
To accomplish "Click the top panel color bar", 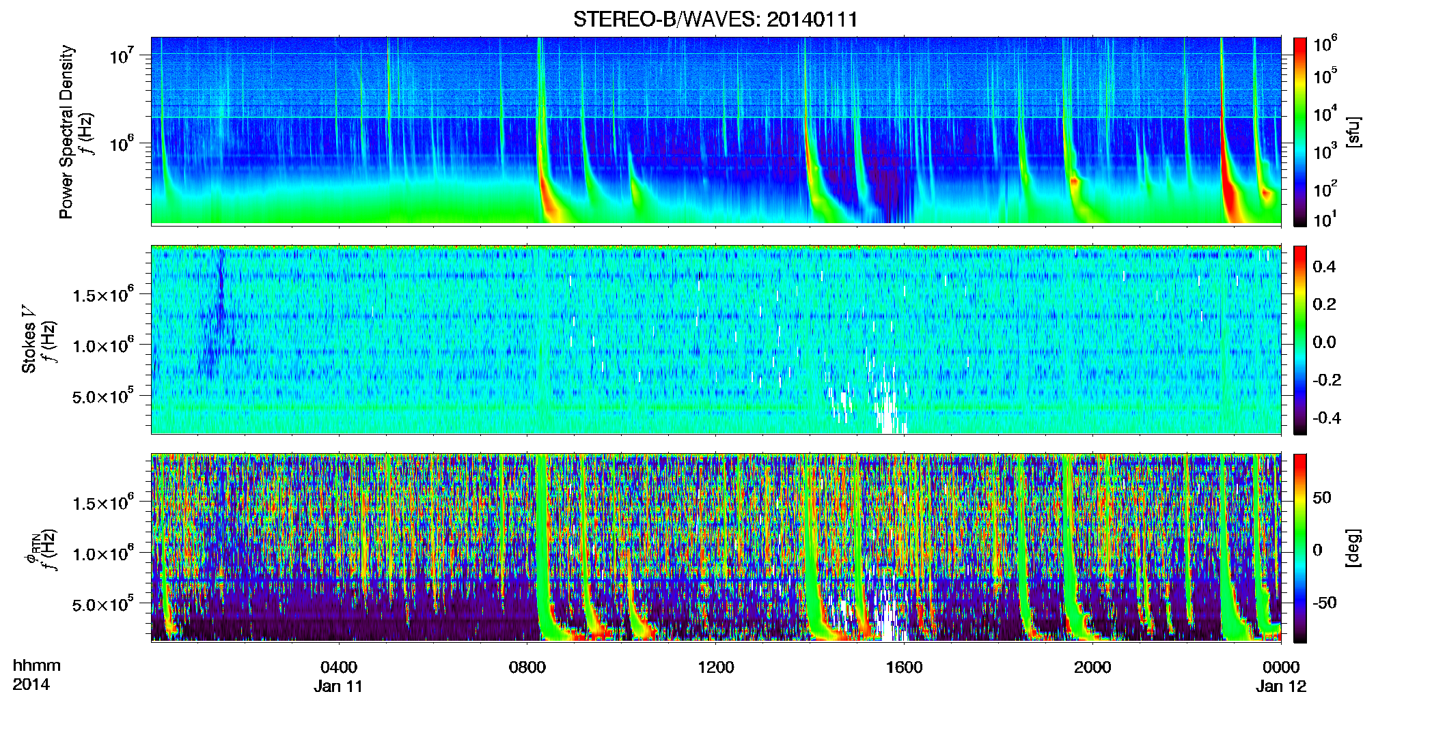I will [1300, 132].
